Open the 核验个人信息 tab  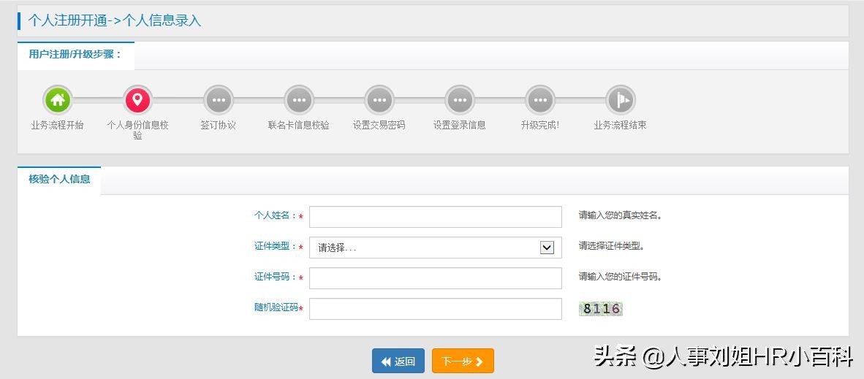(59, 180)
